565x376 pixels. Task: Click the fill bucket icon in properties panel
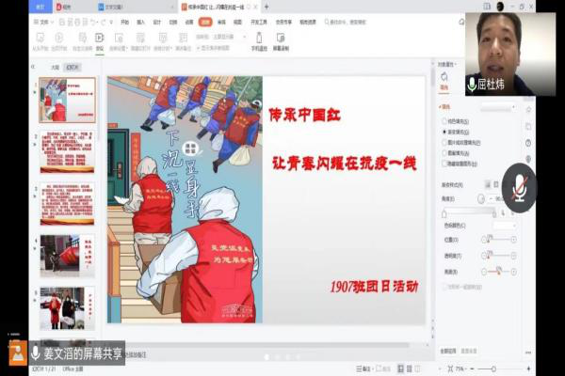444,77
